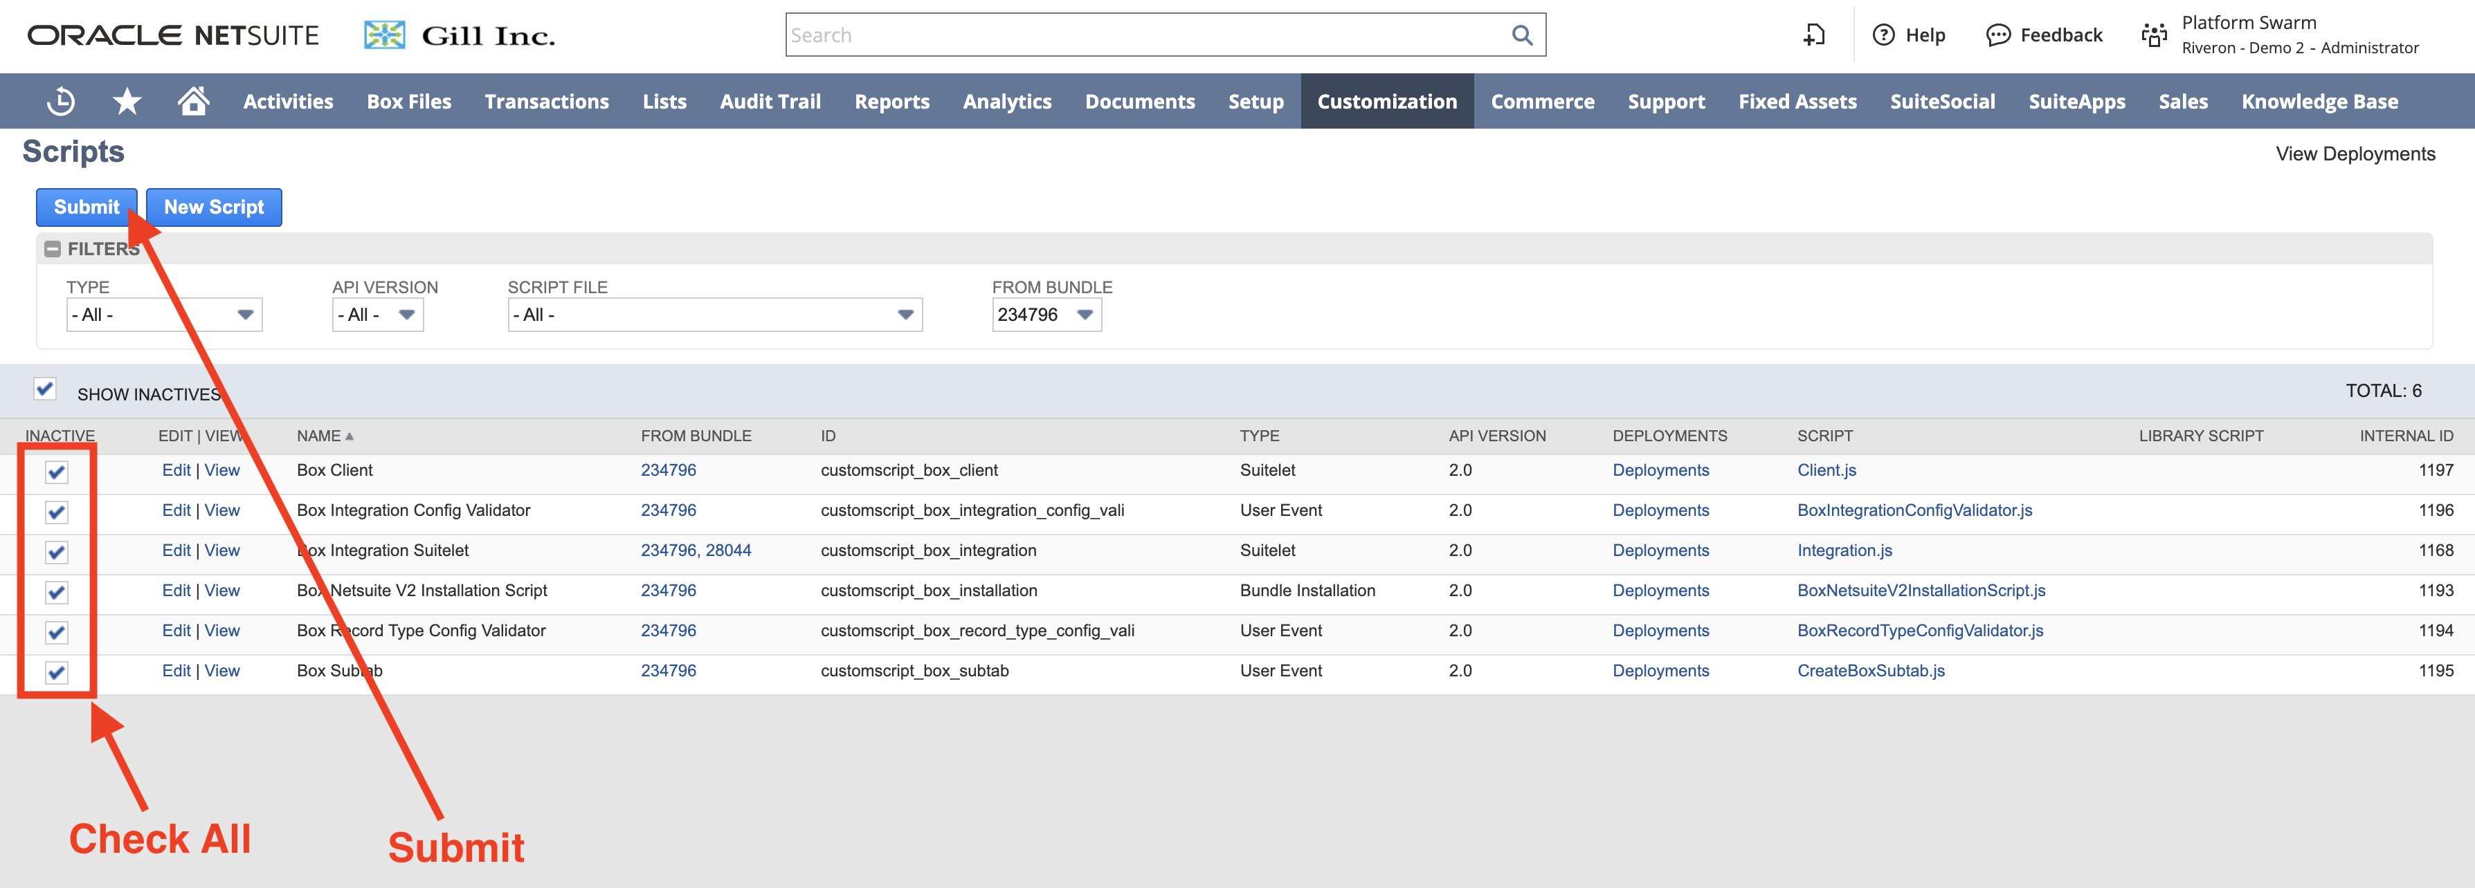This screenshot has width=2475, height=888.
Task: Open the From Bundle filter dropdown
Action: tap(1046, 315)
